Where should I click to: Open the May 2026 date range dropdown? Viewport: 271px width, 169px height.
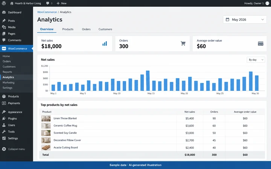click(245, 20)
